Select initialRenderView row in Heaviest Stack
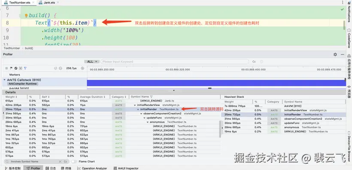The height and width of the screenshot is (170, 352). (283, 110)
